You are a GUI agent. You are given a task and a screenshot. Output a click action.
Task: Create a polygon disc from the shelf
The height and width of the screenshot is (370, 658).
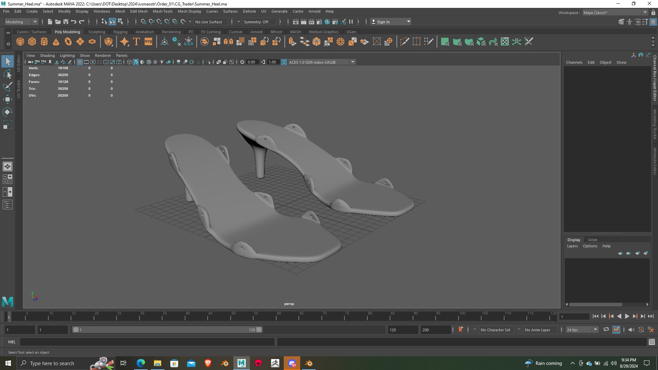[92, 42]
